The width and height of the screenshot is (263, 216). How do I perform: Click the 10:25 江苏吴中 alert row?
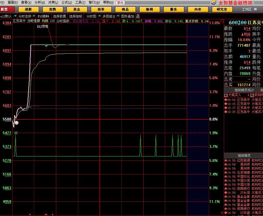244,112
